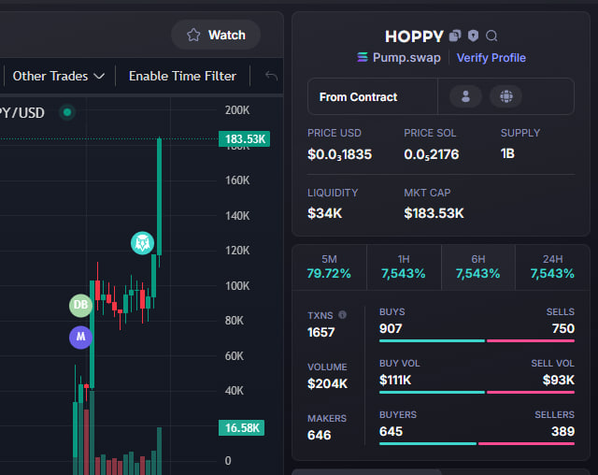
Task: Open the website globe icon
Action: 506,96
